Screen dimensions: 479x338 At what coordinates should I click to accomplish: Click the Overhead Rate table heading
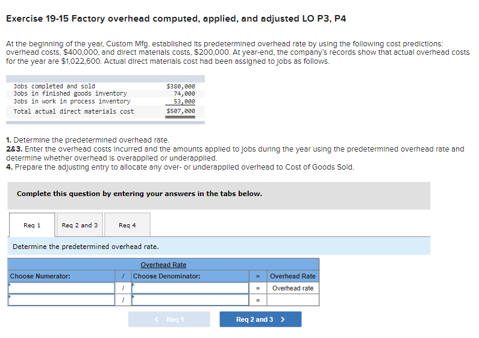click(163, 265)
